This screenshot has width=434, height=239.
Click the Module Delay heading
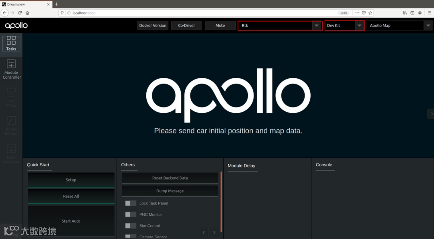[x=242, y=166]
